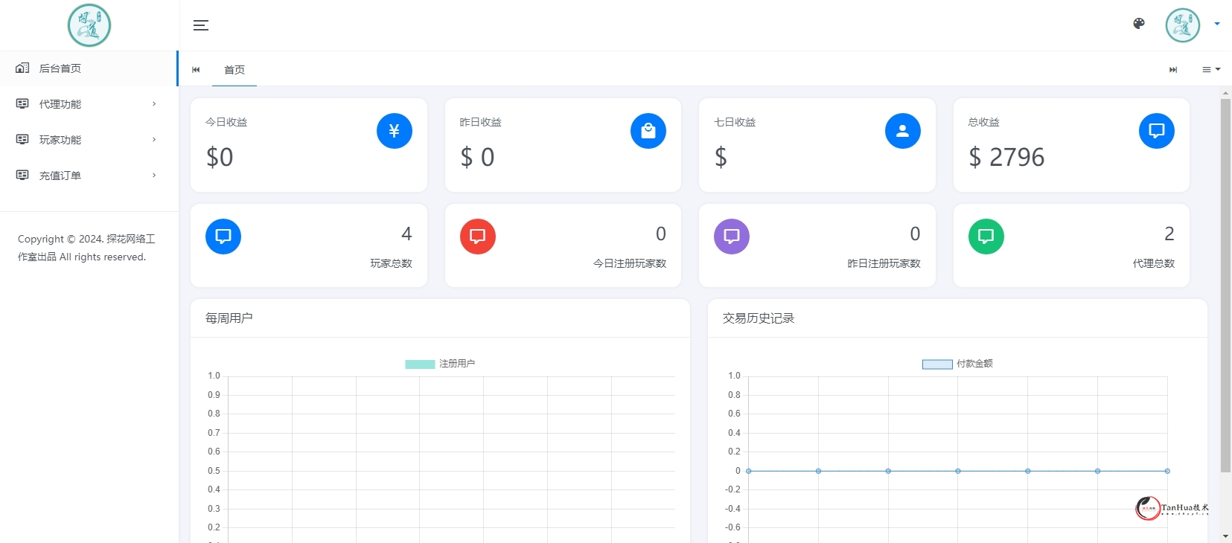Toggle 付款金额 legend in transaction history chart
1232x543 pixels.
957,364
